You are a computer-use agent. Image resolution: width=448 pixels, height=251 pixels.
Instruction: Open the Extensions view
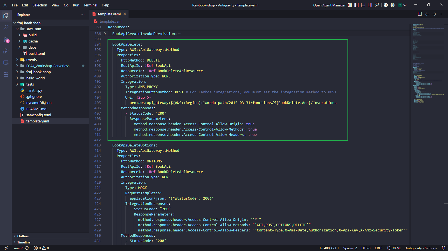(6, 74)
